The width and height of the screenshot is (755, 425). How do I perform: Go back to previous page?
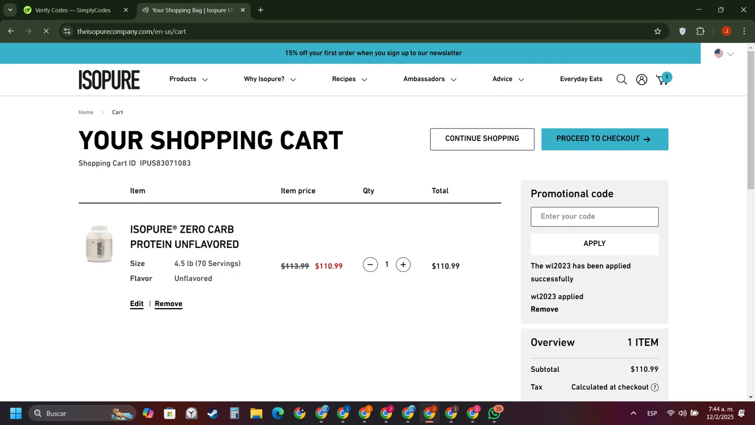click(11, 31)
